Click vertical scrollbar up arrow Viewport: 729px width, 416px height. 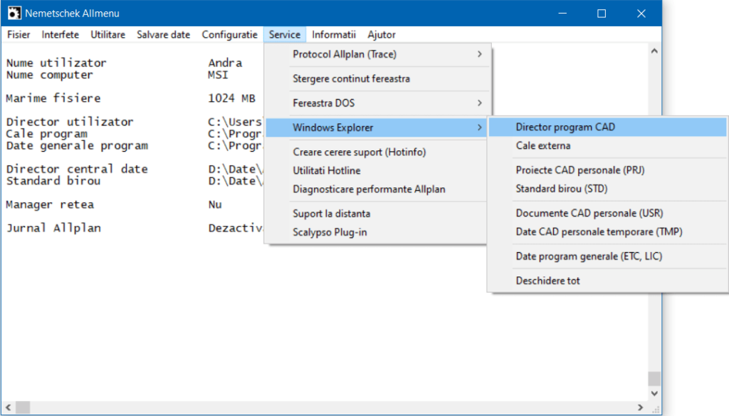point(654,51)
